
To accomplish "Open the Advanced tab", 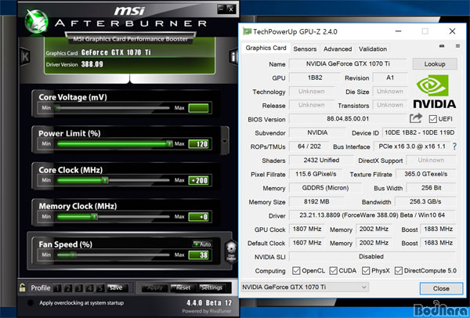I will pos(338,49).
